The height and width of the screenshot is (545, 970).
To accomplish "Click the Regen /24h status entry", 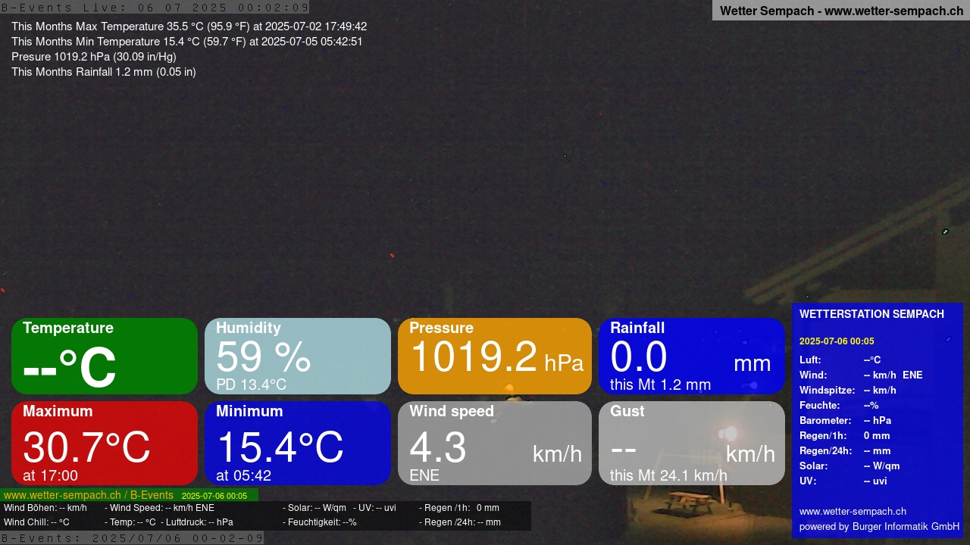I will (460, 522).
